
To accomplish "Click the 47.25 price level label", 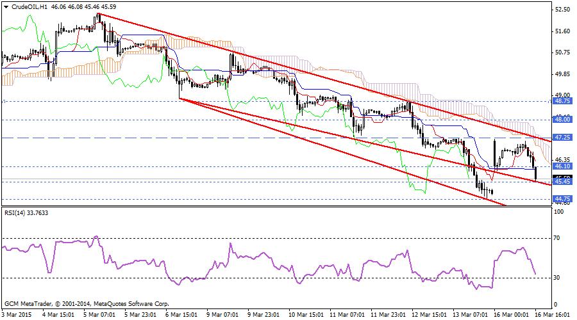I will click(562, 138).
